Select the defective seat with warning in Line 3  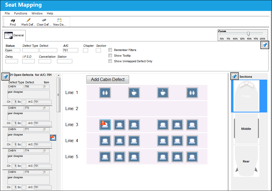click(x=105, y=125)
